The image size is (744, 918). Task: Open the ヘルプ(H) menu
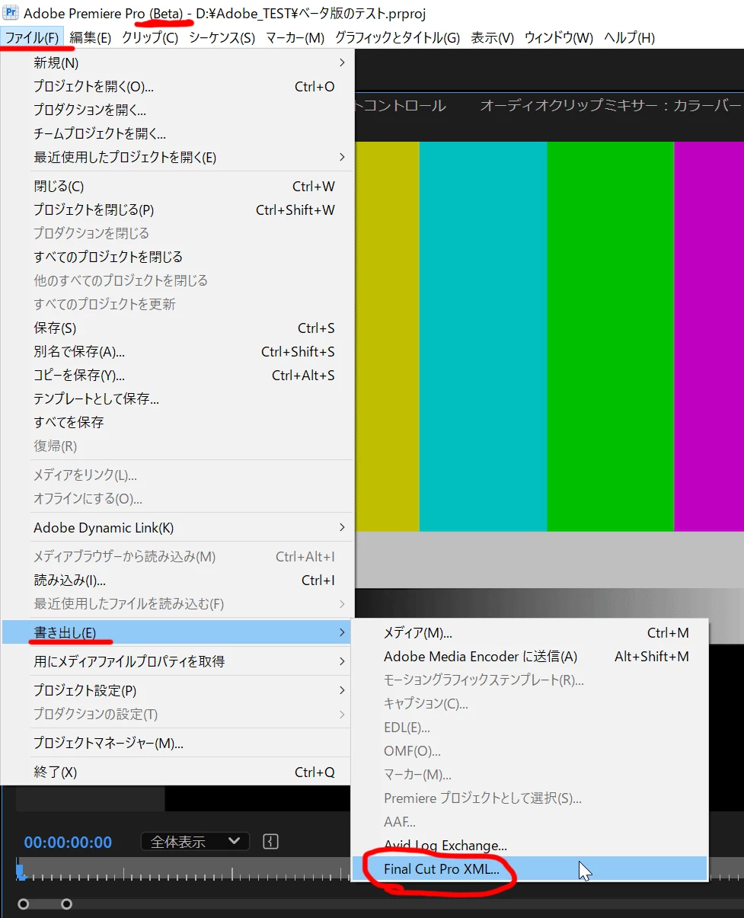click(629, 37)
